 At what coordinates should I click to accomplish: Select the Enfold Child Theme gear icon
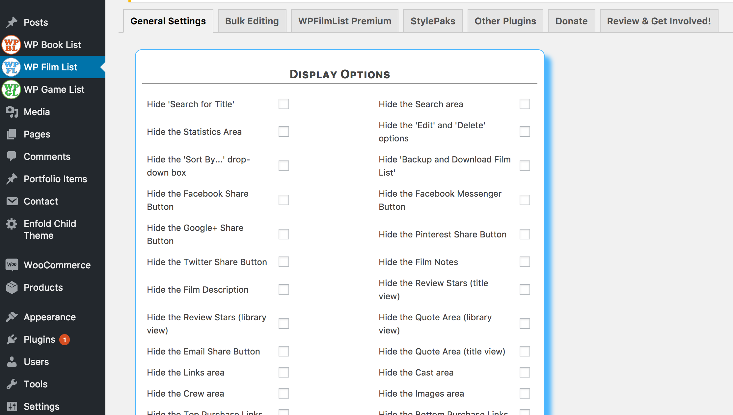(x=12, y=224)
